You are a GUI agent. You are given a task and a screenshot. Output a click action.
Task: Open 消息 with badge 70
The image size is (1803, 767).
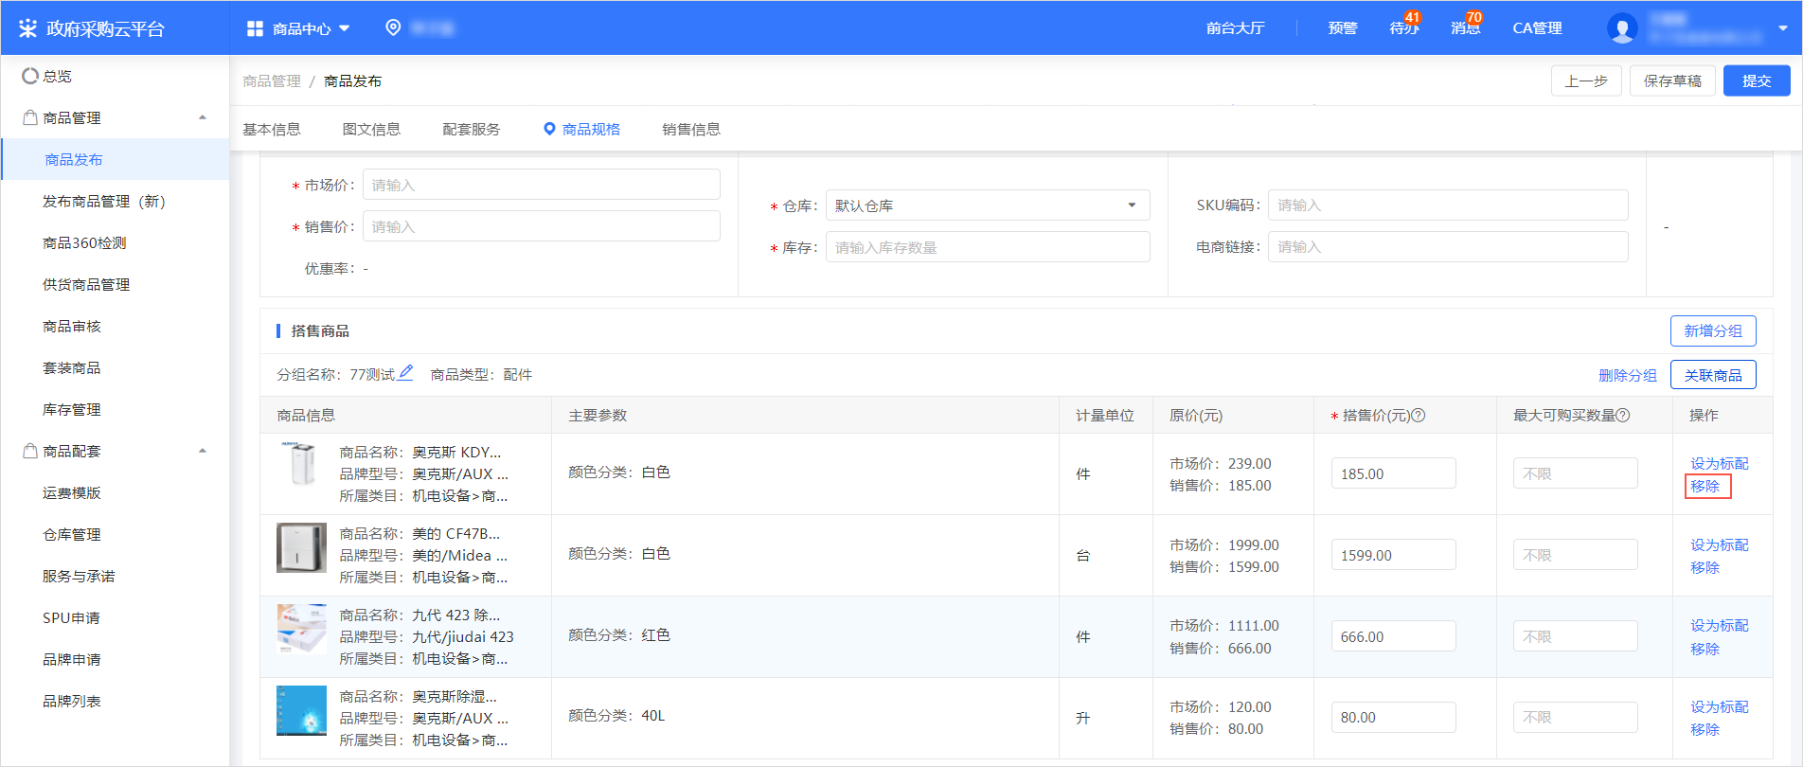1466,27
